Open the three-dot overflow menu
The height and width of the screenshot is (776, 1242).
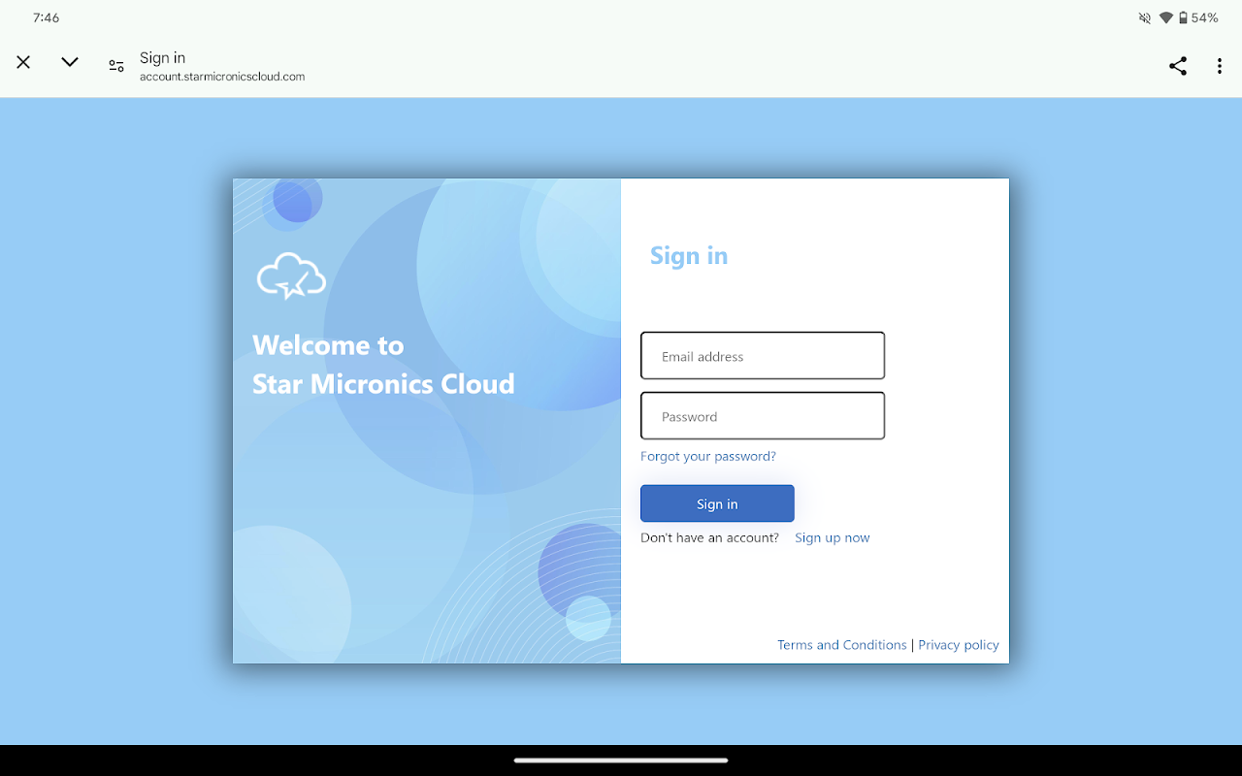1220,66
